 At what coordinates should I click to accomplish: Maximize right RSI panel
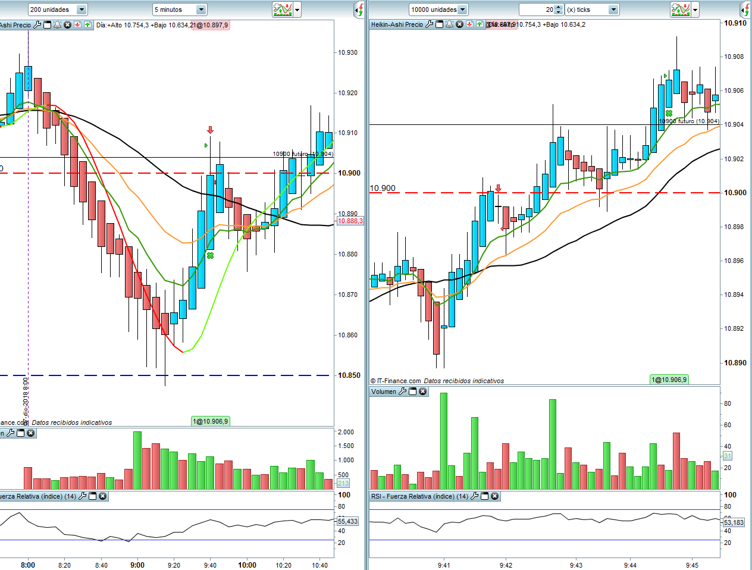485,496
